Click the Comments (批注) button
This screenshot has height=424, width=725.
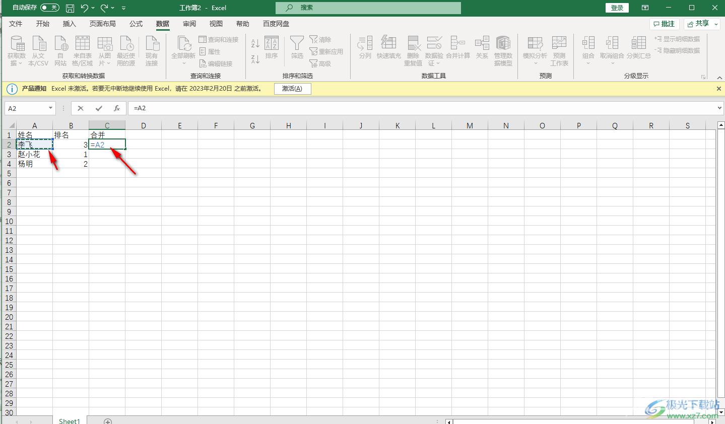pyautogui.click(x=664, y=24)
